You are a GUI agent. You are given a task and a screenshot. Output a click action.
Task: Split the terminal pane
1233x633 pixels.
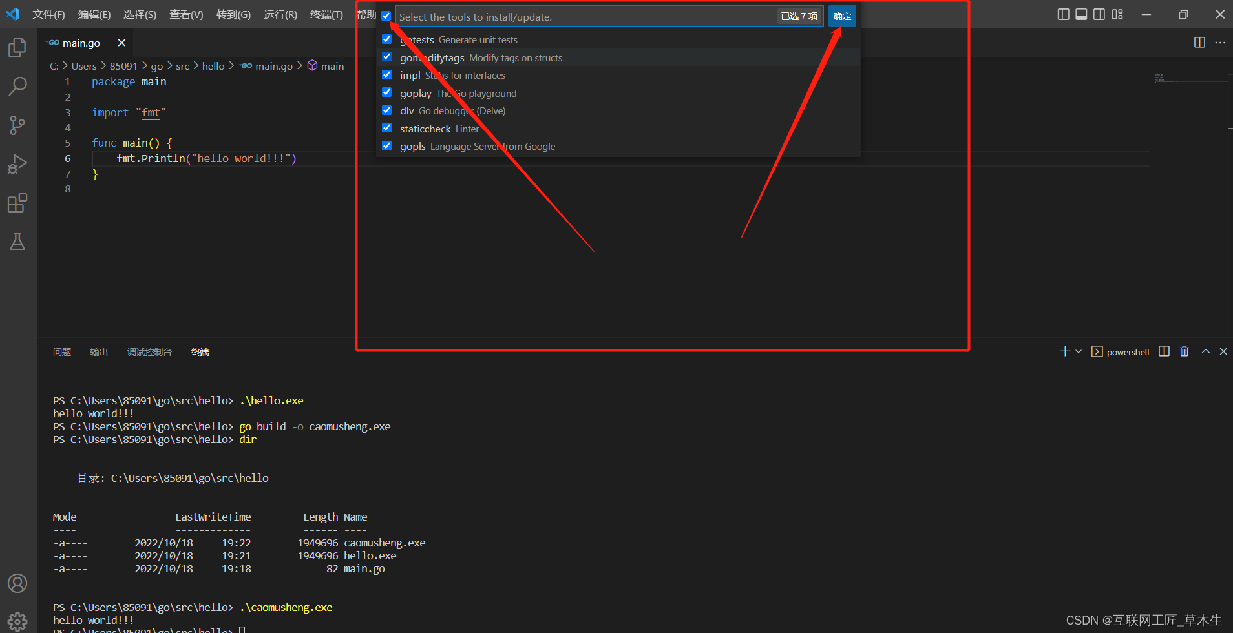click(1163, 351)
